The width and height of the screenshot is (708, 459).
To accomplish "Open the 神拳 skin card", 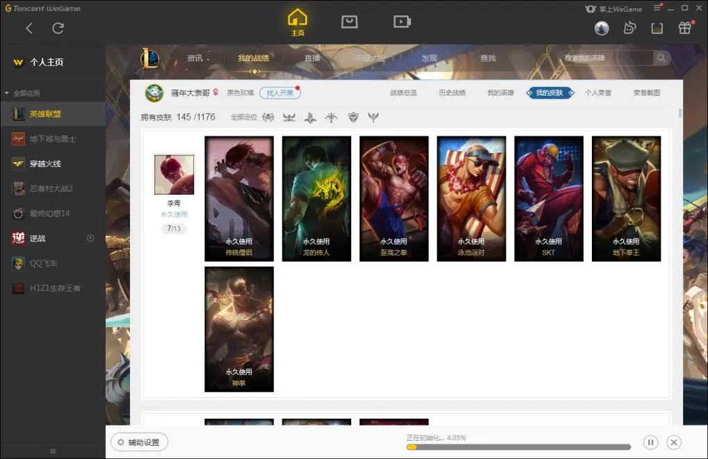I will point(239,329).
